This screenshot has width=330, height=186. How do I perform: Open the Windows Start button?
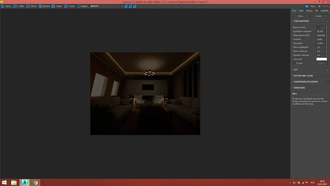(4, 182)
